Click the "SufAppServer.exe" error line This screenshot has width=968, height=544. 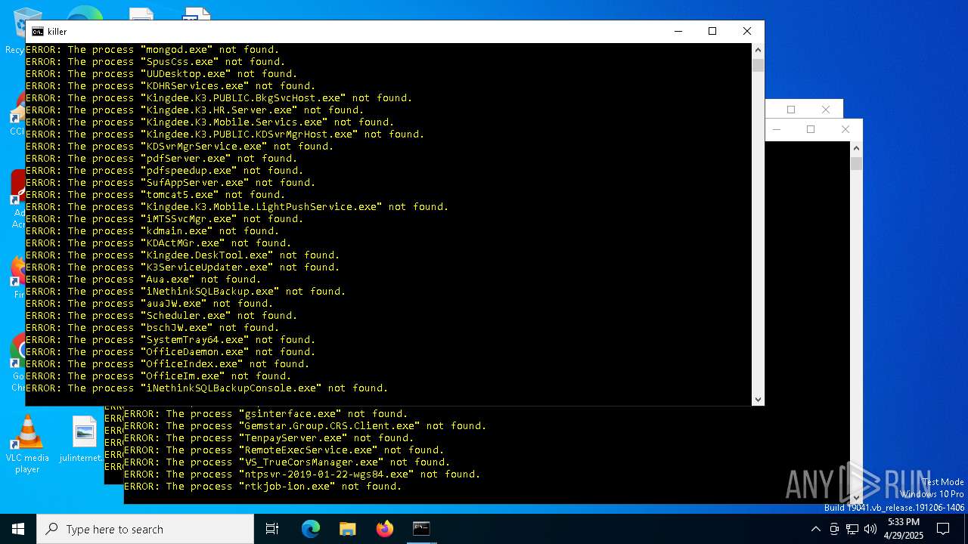pos(170,183)
